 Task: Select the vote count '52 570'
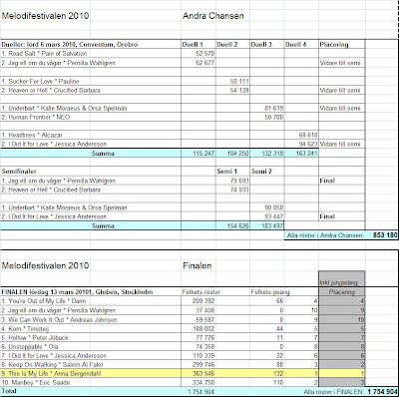click(x=205, y=54)
